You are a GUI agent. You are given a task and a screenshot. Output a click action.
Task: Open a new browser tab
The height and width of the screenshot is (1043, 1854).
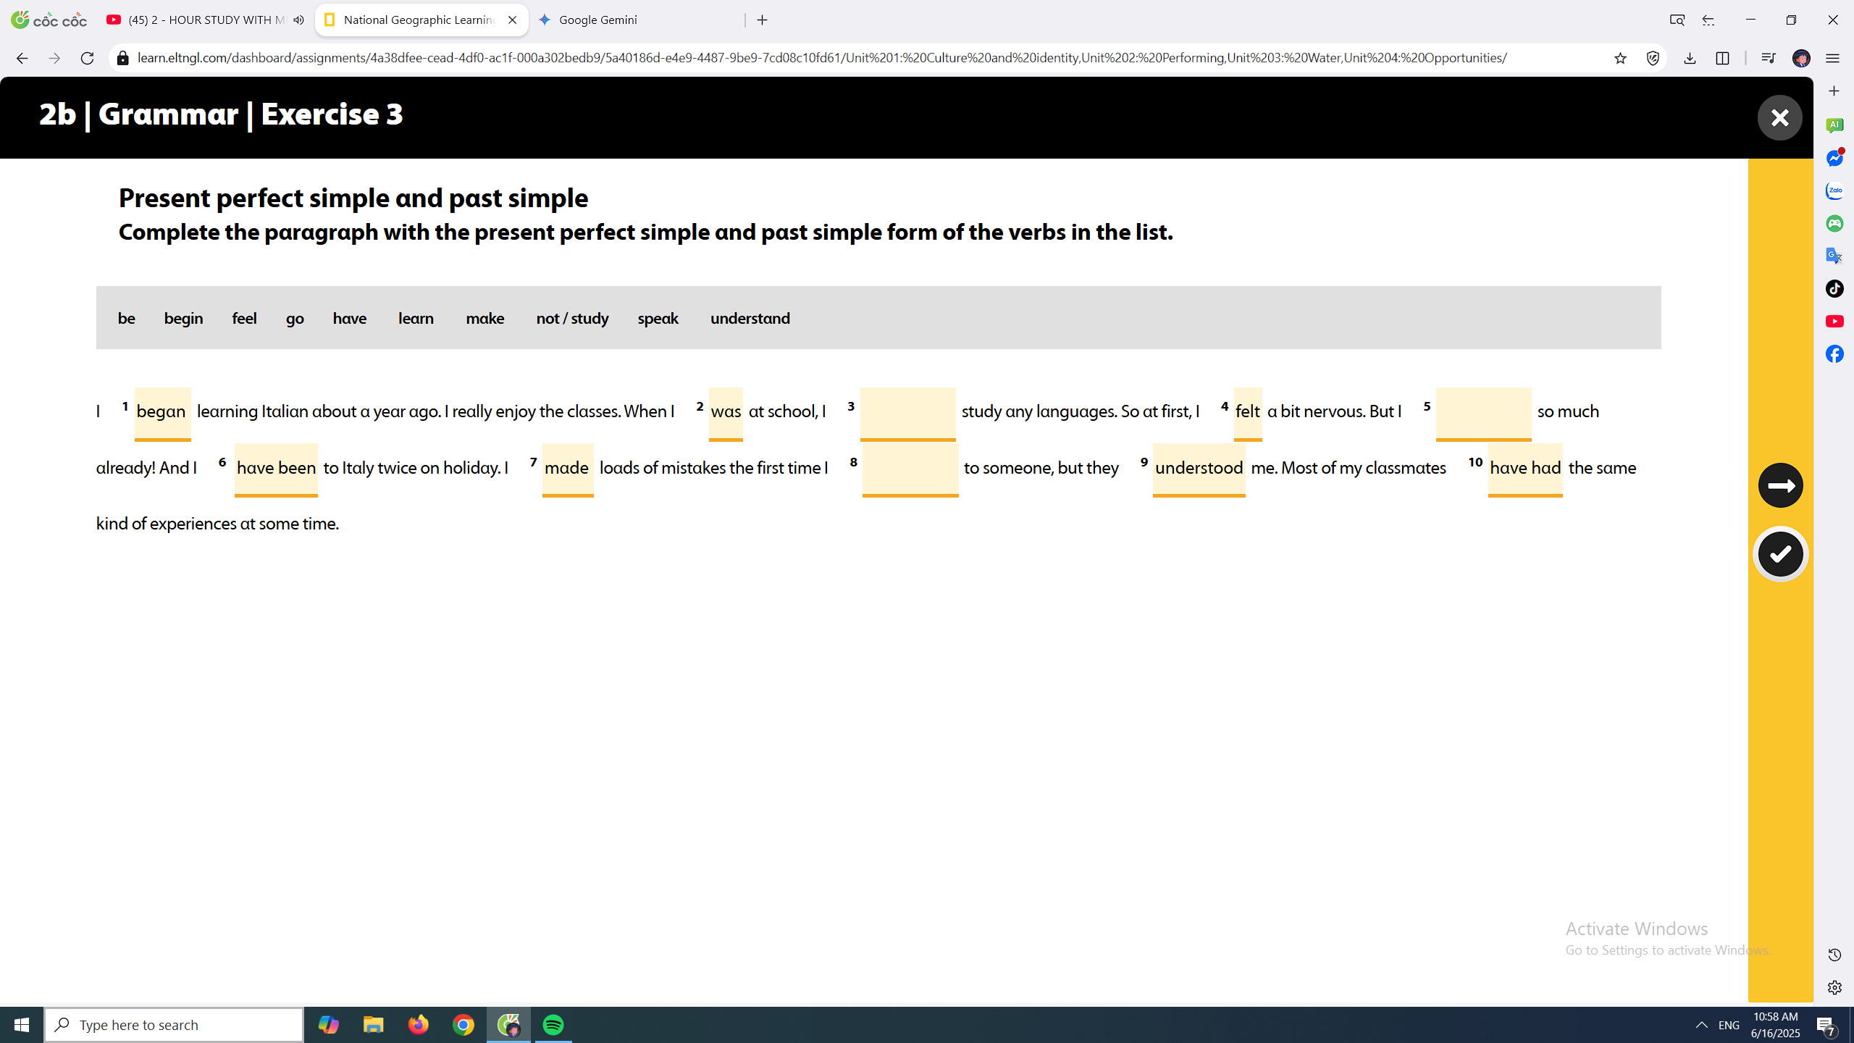point(762,20)
